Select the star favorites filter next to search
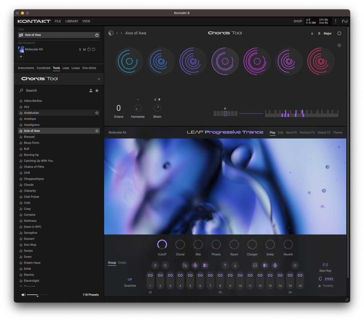Screen dimensions: 364x321 pyautogui.click(x=97, y=90)
